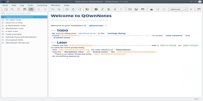Image resolution: width=203 pixels, height=101 pixels.
Task: Click the find text in note magnifier
Action: [x=53, y=9]
